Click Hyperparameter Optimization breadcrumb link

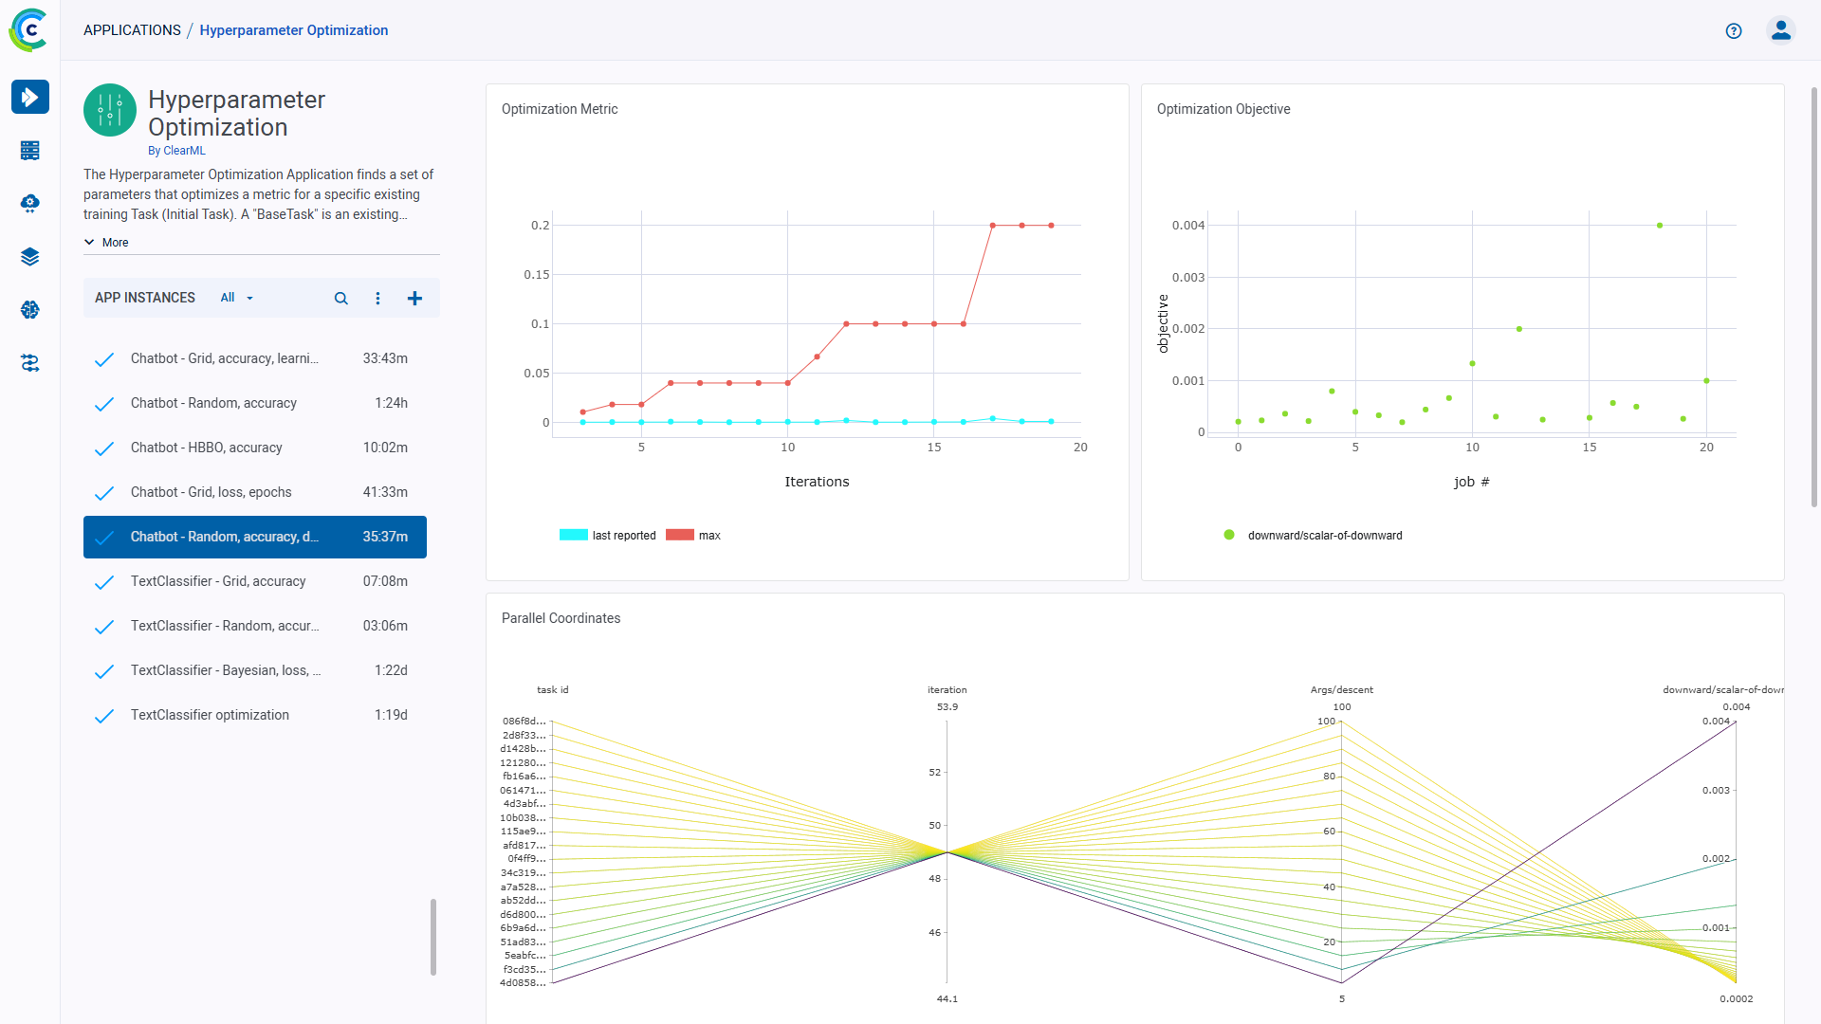coord(294,30)
